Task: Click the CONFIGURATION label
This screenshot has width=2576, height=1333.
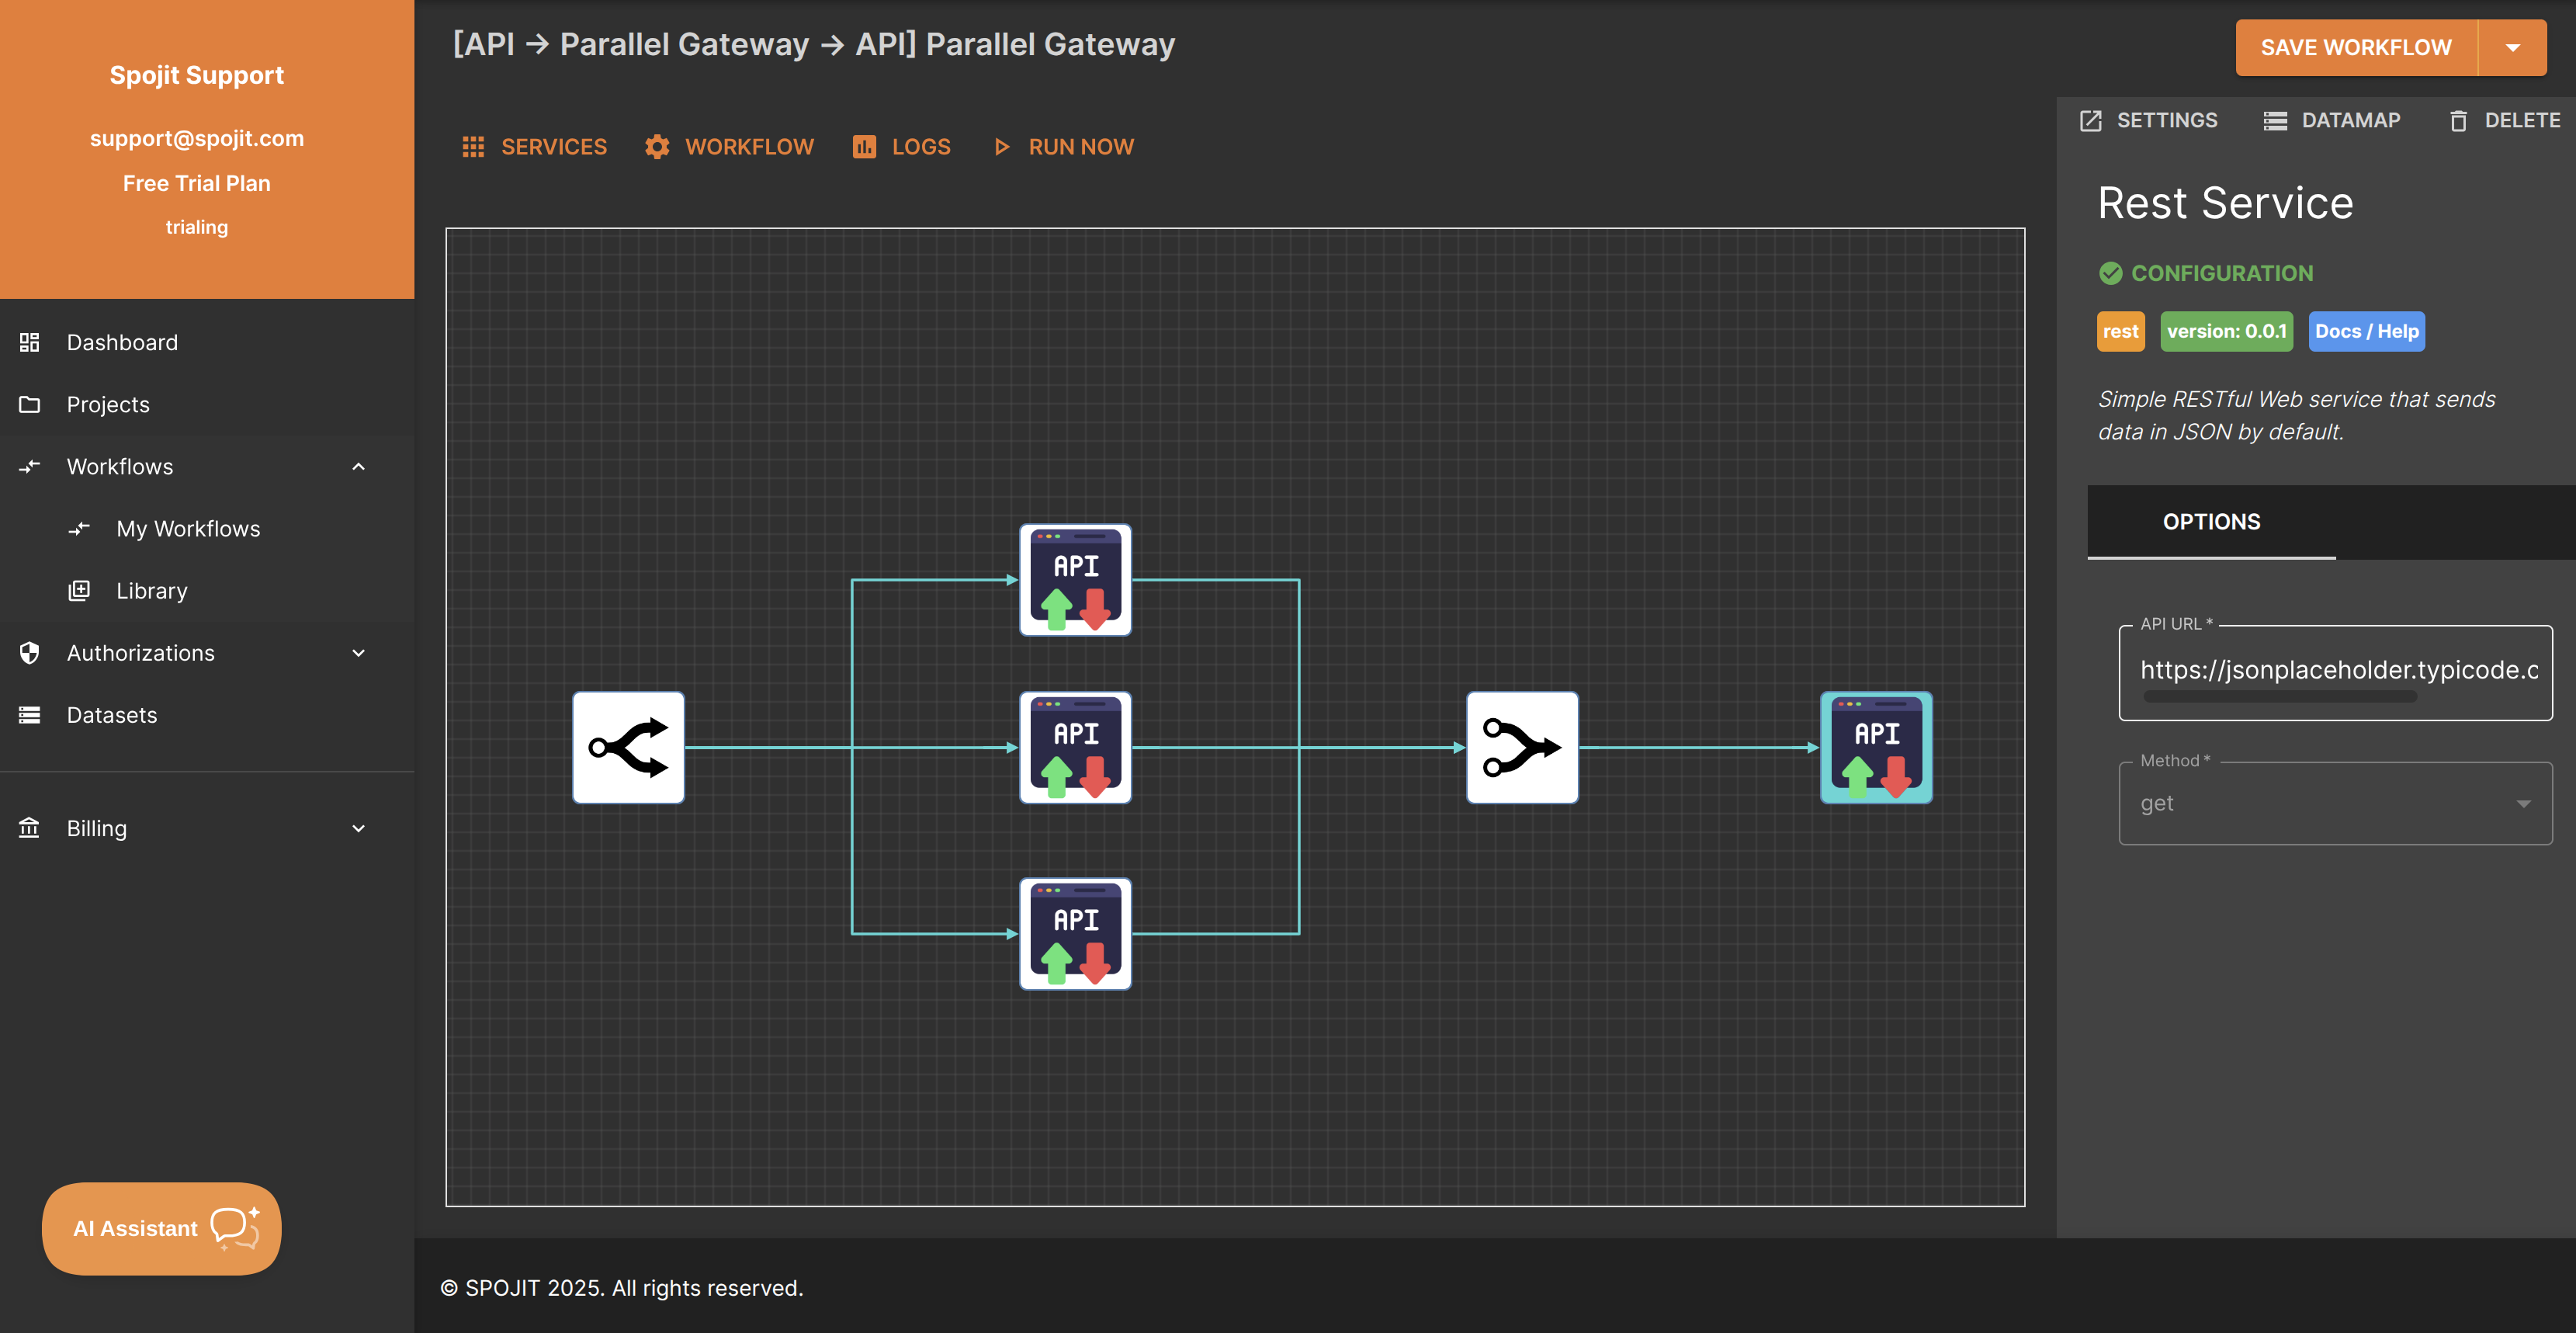Action: 2221,273
